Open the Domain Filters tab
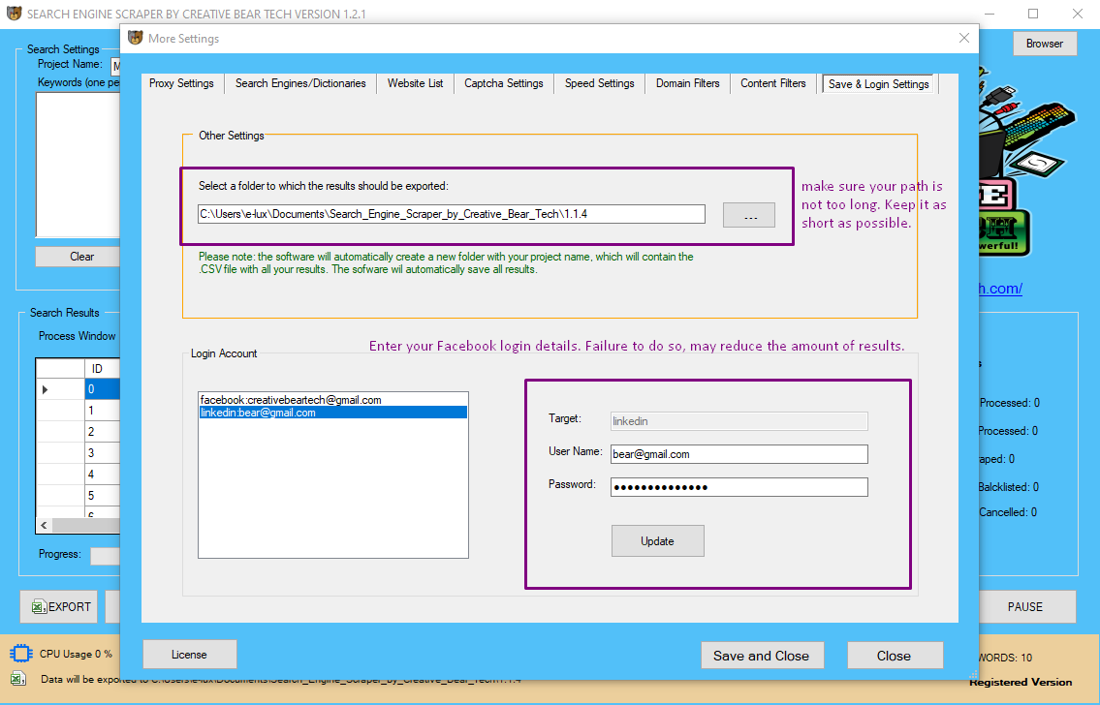 point(687,83)
